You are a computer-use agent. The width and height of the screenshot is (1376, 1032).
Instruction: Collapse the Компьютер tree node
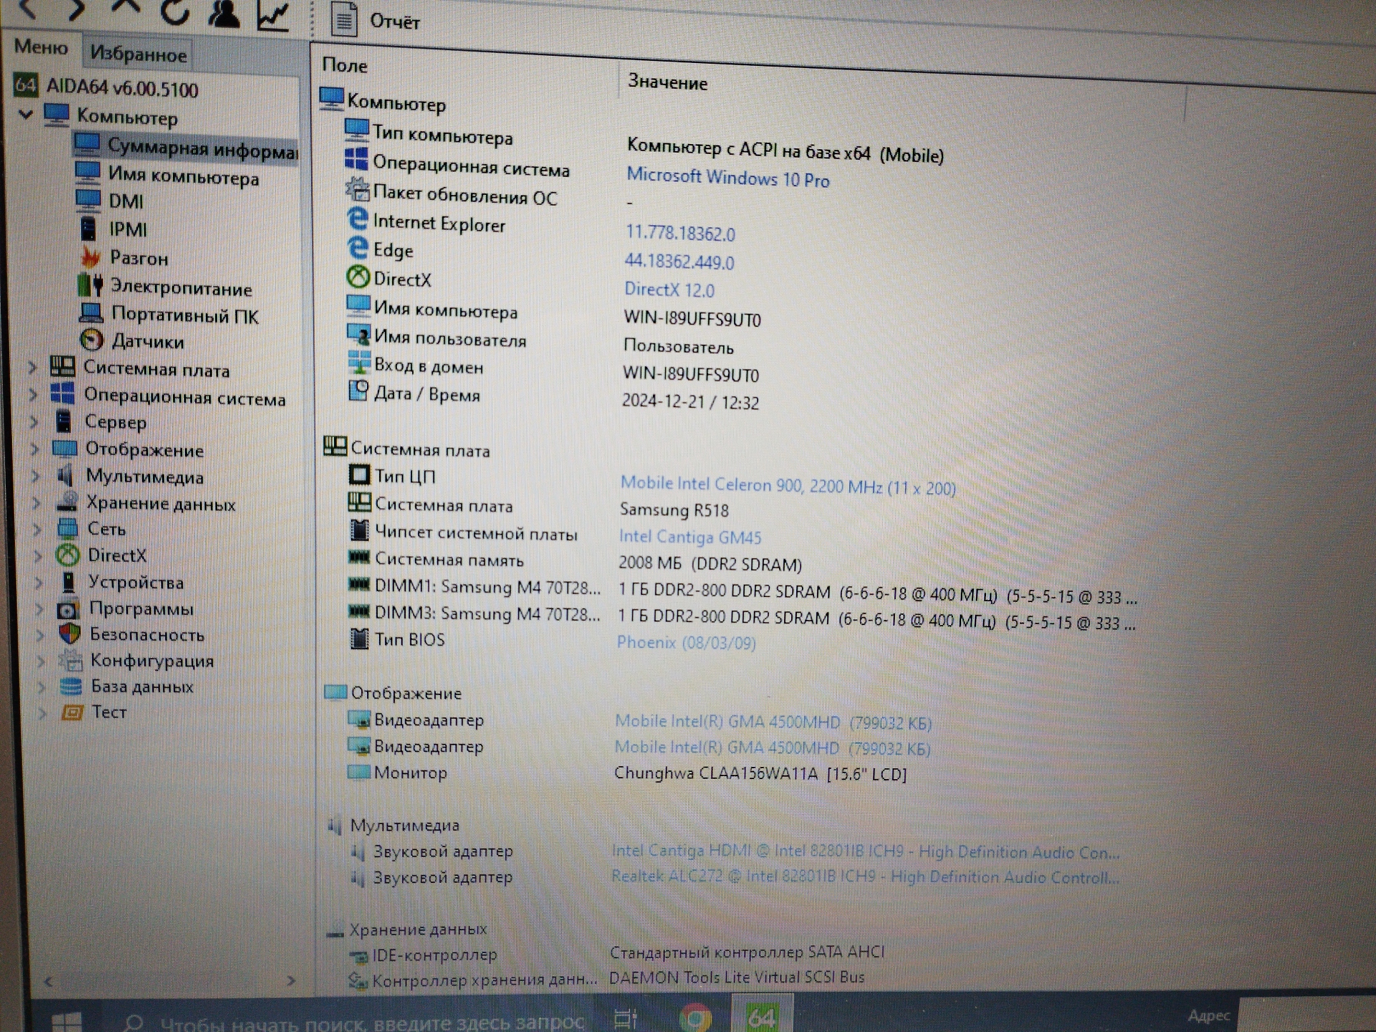(x=26, y=114)
